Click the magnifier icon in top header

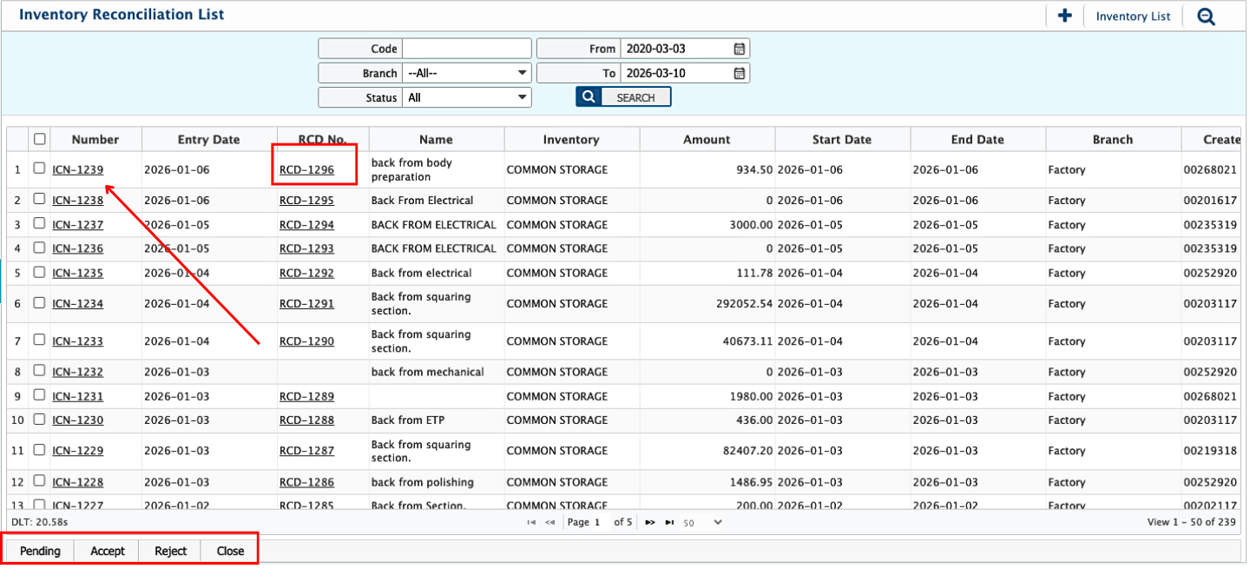1206,17
